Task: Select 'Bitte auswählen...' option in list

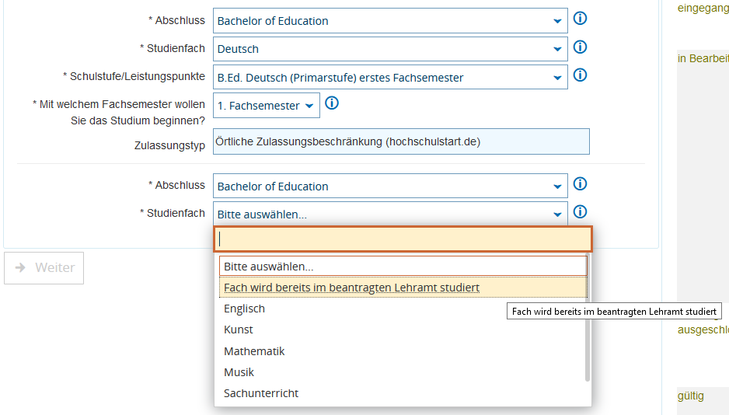Action: [403, 267]
